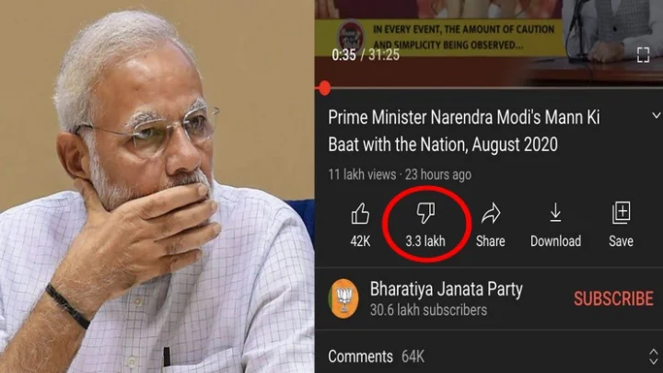Image resolution: width=663 pixels, height=373 pixels.
Task: Click the 0:35 / 31:25 time display
Action: pos(366,55)
